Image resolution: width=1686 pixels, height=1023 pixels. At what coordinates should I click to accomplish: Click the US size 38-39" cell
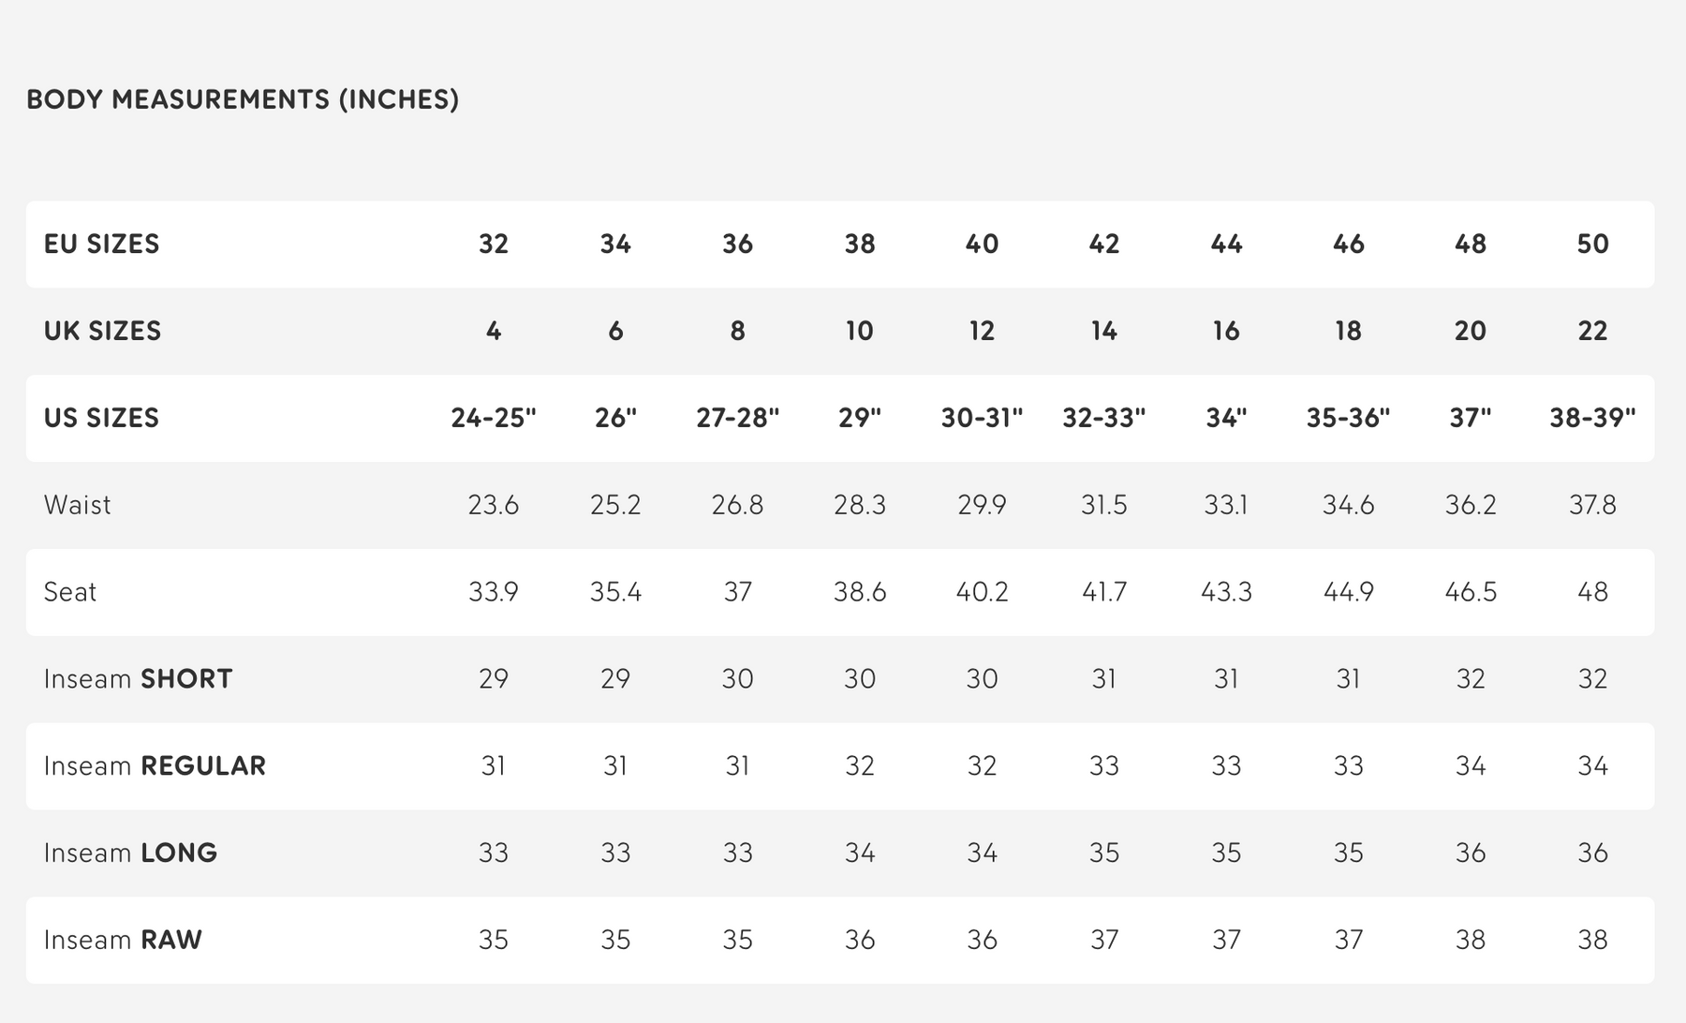1592,418
